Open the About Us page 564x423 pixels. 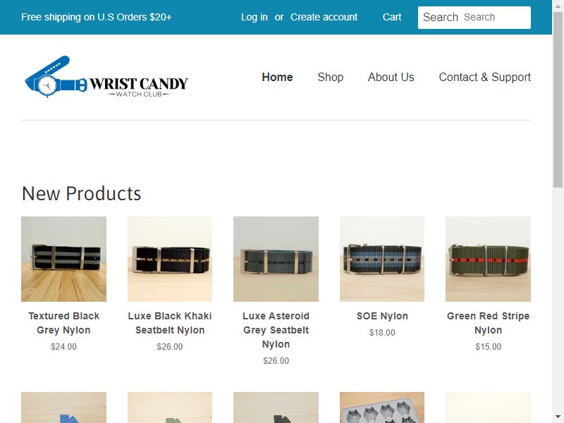[391, 77]
